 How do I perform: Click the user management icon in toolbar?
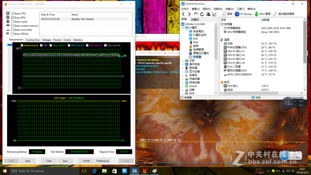[x=208, y=14]
